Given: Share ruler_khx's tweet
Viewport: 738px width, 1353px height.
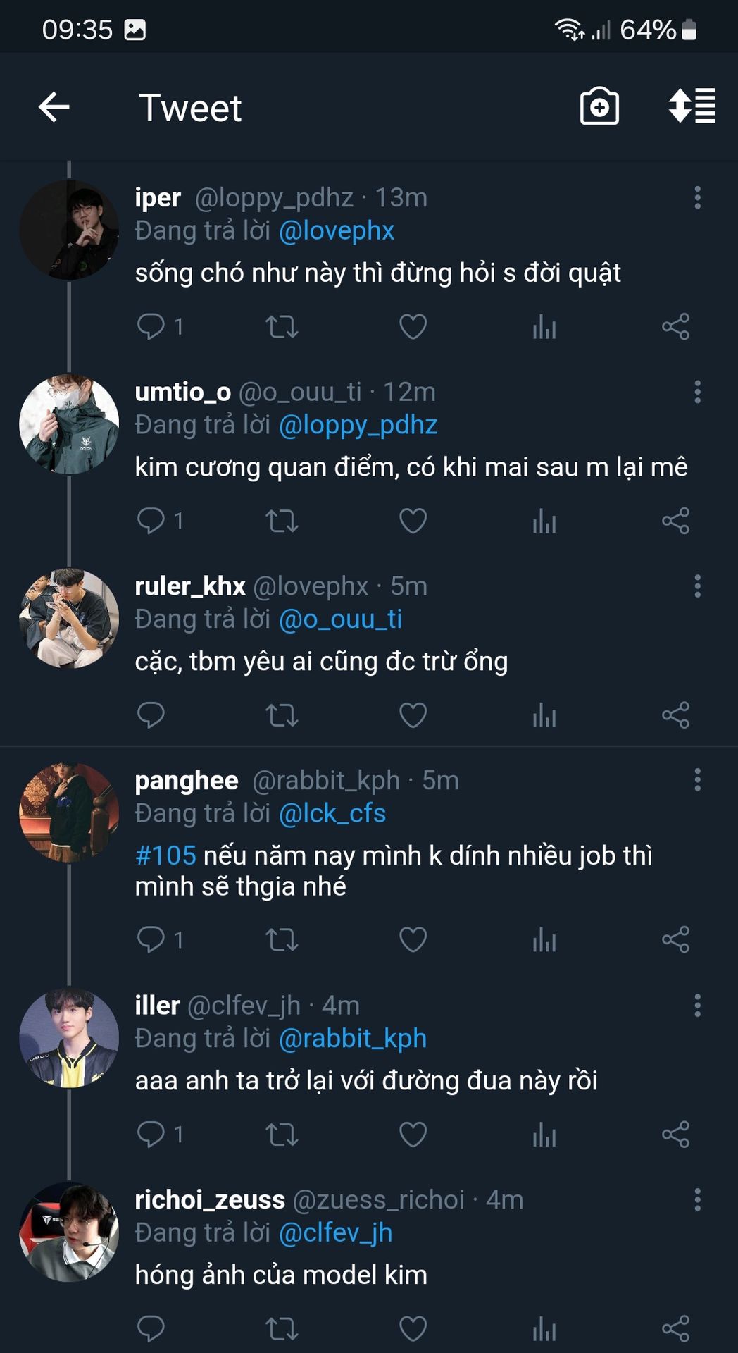Looking at the screenshot, I should tap(675, 715).
